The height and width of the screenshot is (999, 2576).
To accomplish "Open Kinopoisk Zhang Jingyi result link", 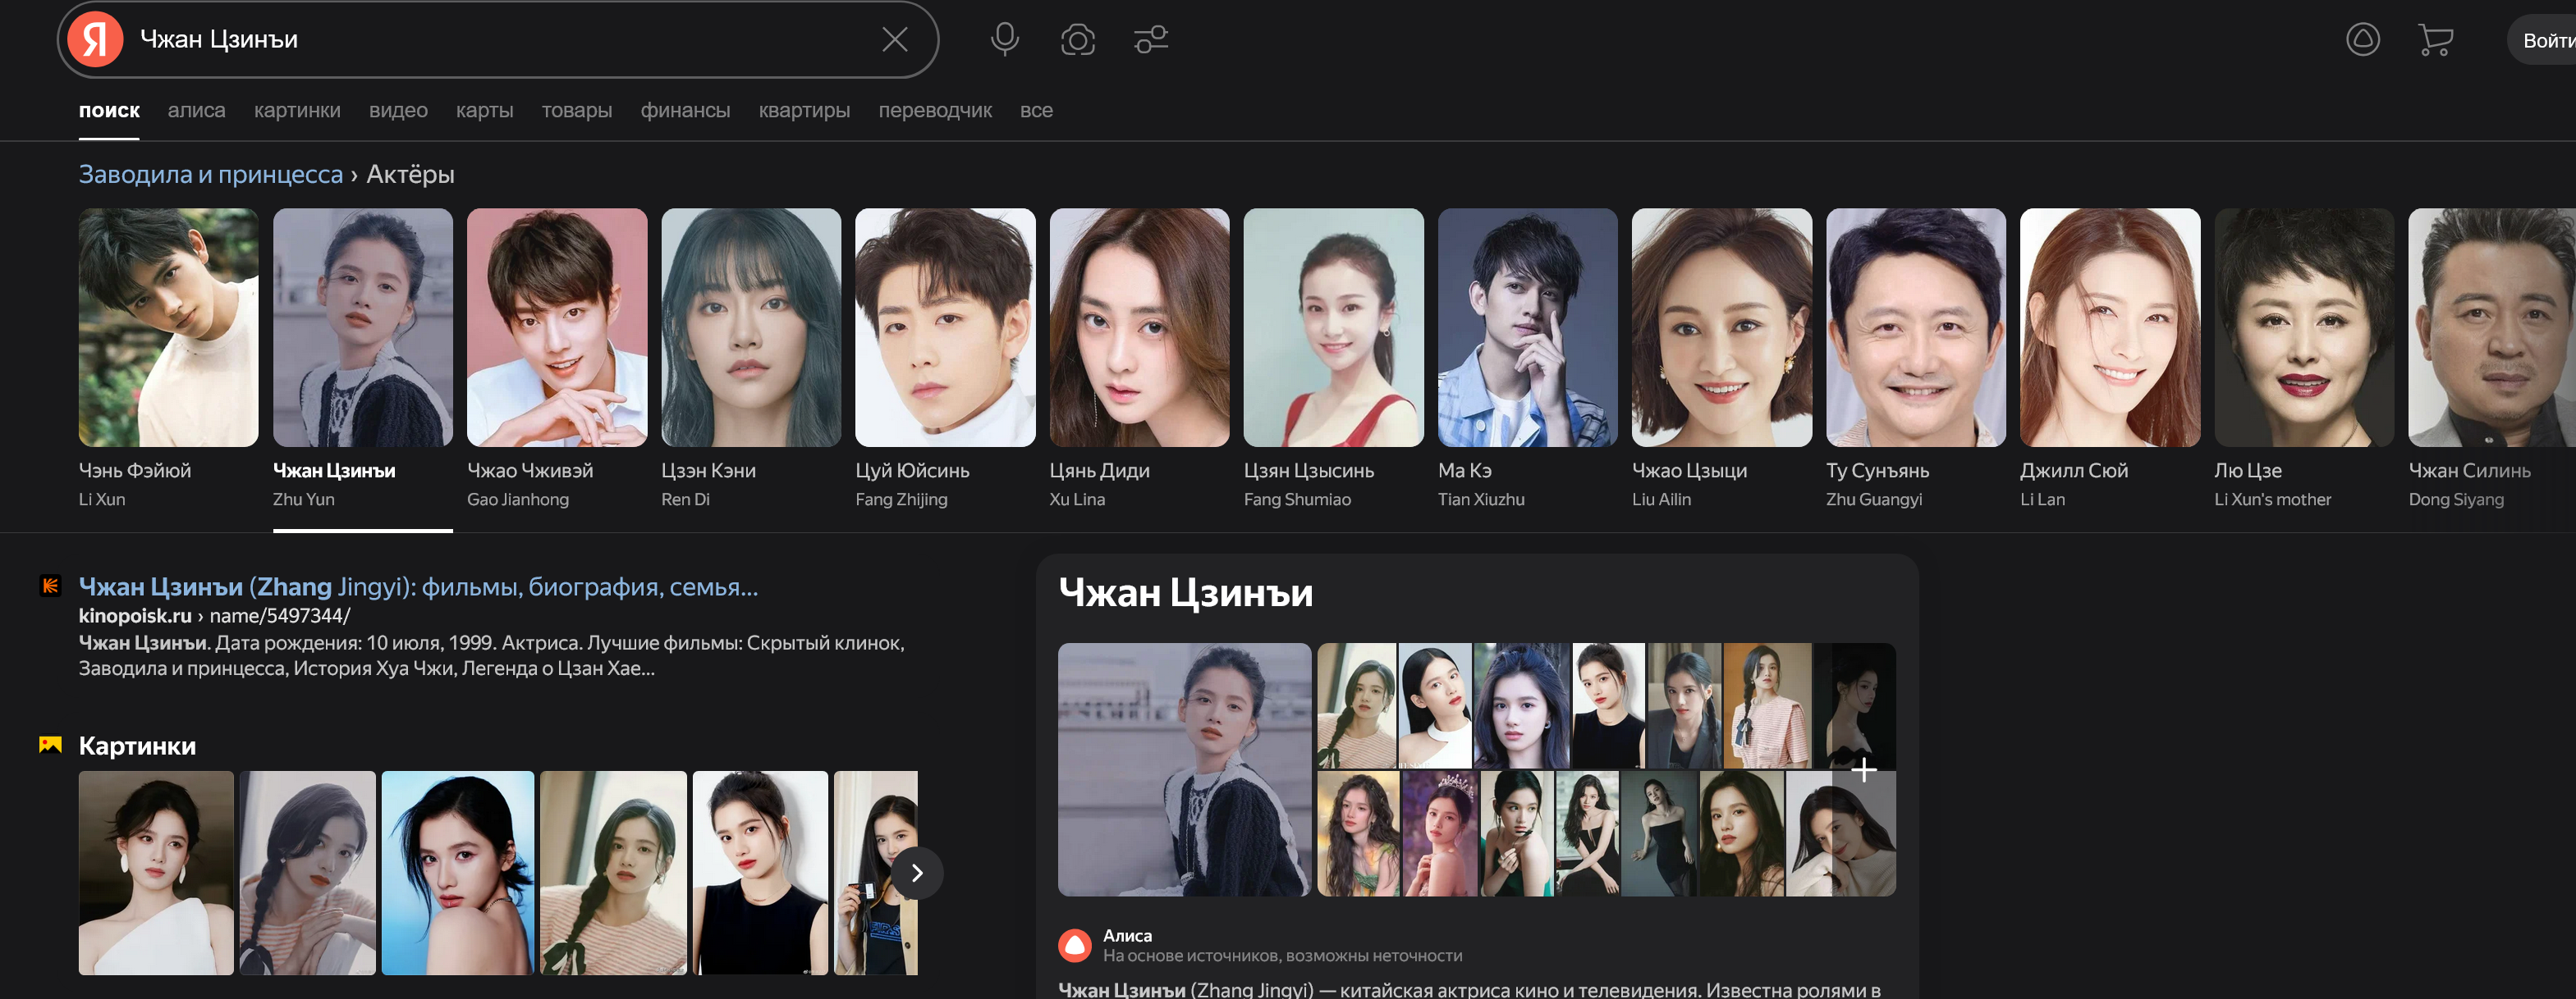I will click(418, 587).
